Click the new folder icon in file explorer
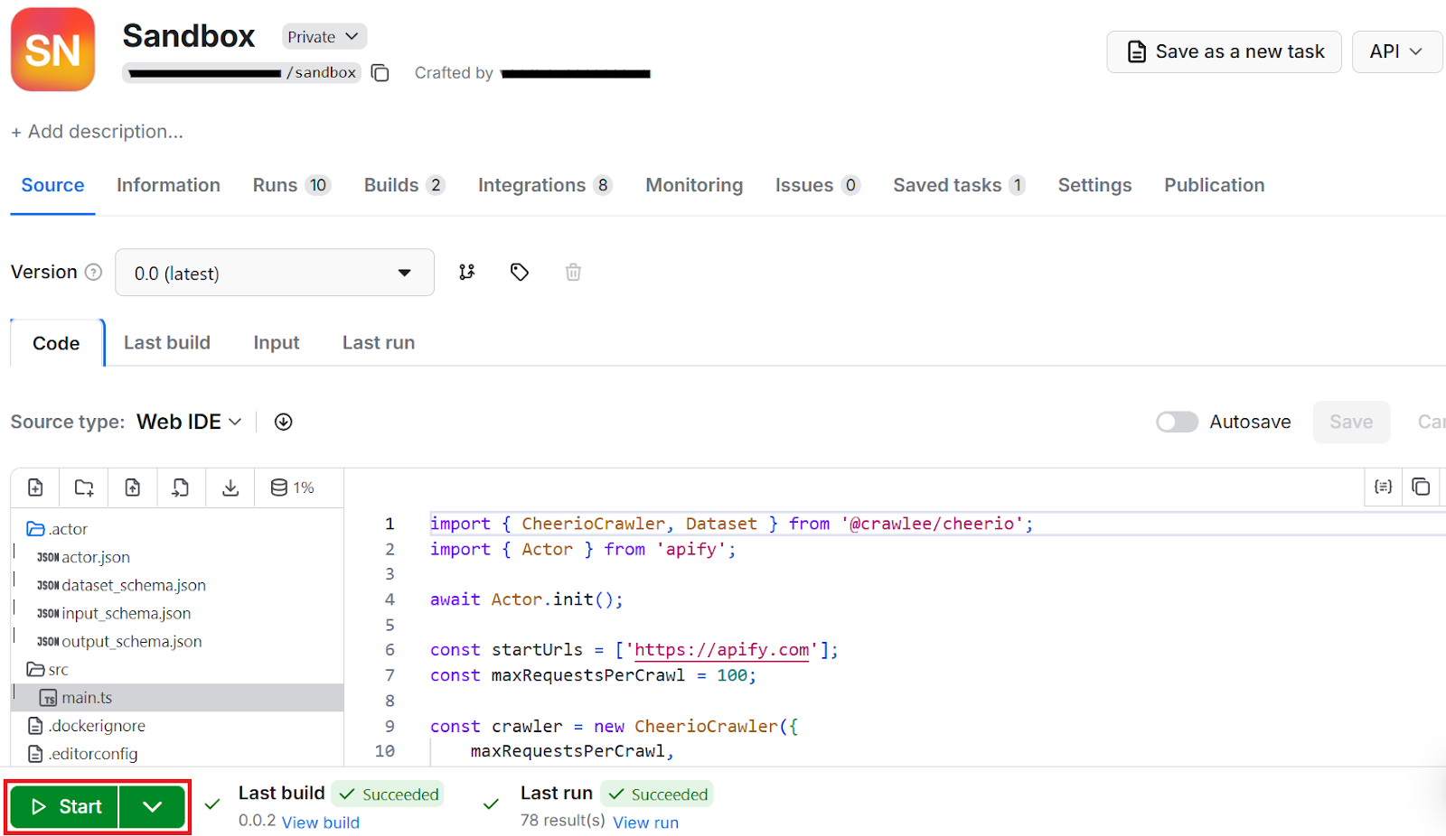The image size is (1446, 836). point(84,488)
